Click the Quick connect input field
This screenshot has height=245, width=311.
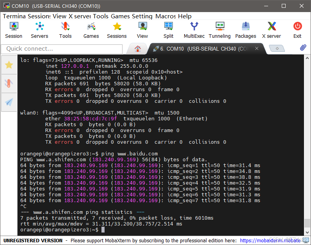pos(62,49)
